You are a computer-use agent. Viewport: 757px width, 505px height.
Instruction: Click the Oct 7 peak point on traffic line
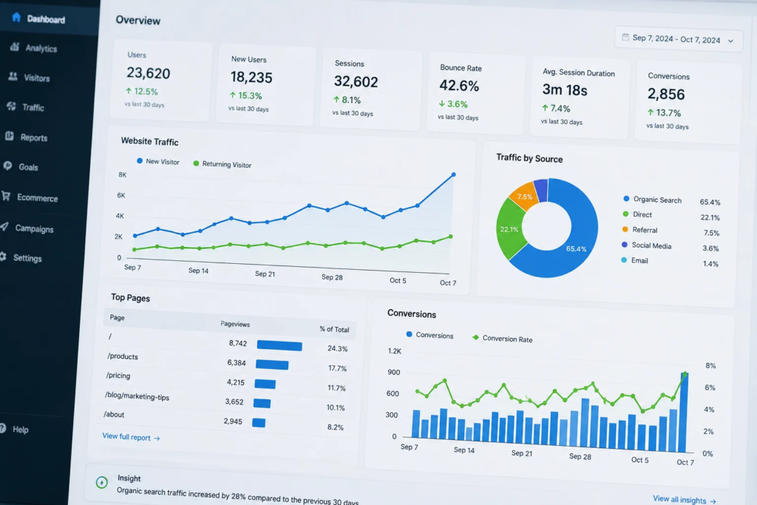[x=453, y=174]
